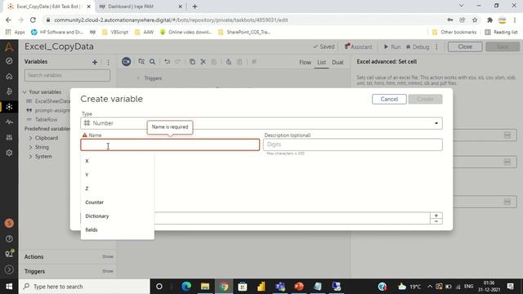Open the Type dropdown showing Number
Viewport: 523px width, 294px height.
pyautogui.click(x=261, y=123)
